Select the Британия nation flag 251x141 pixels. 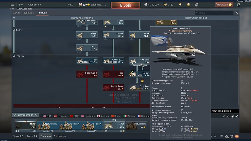coord(88,116)
